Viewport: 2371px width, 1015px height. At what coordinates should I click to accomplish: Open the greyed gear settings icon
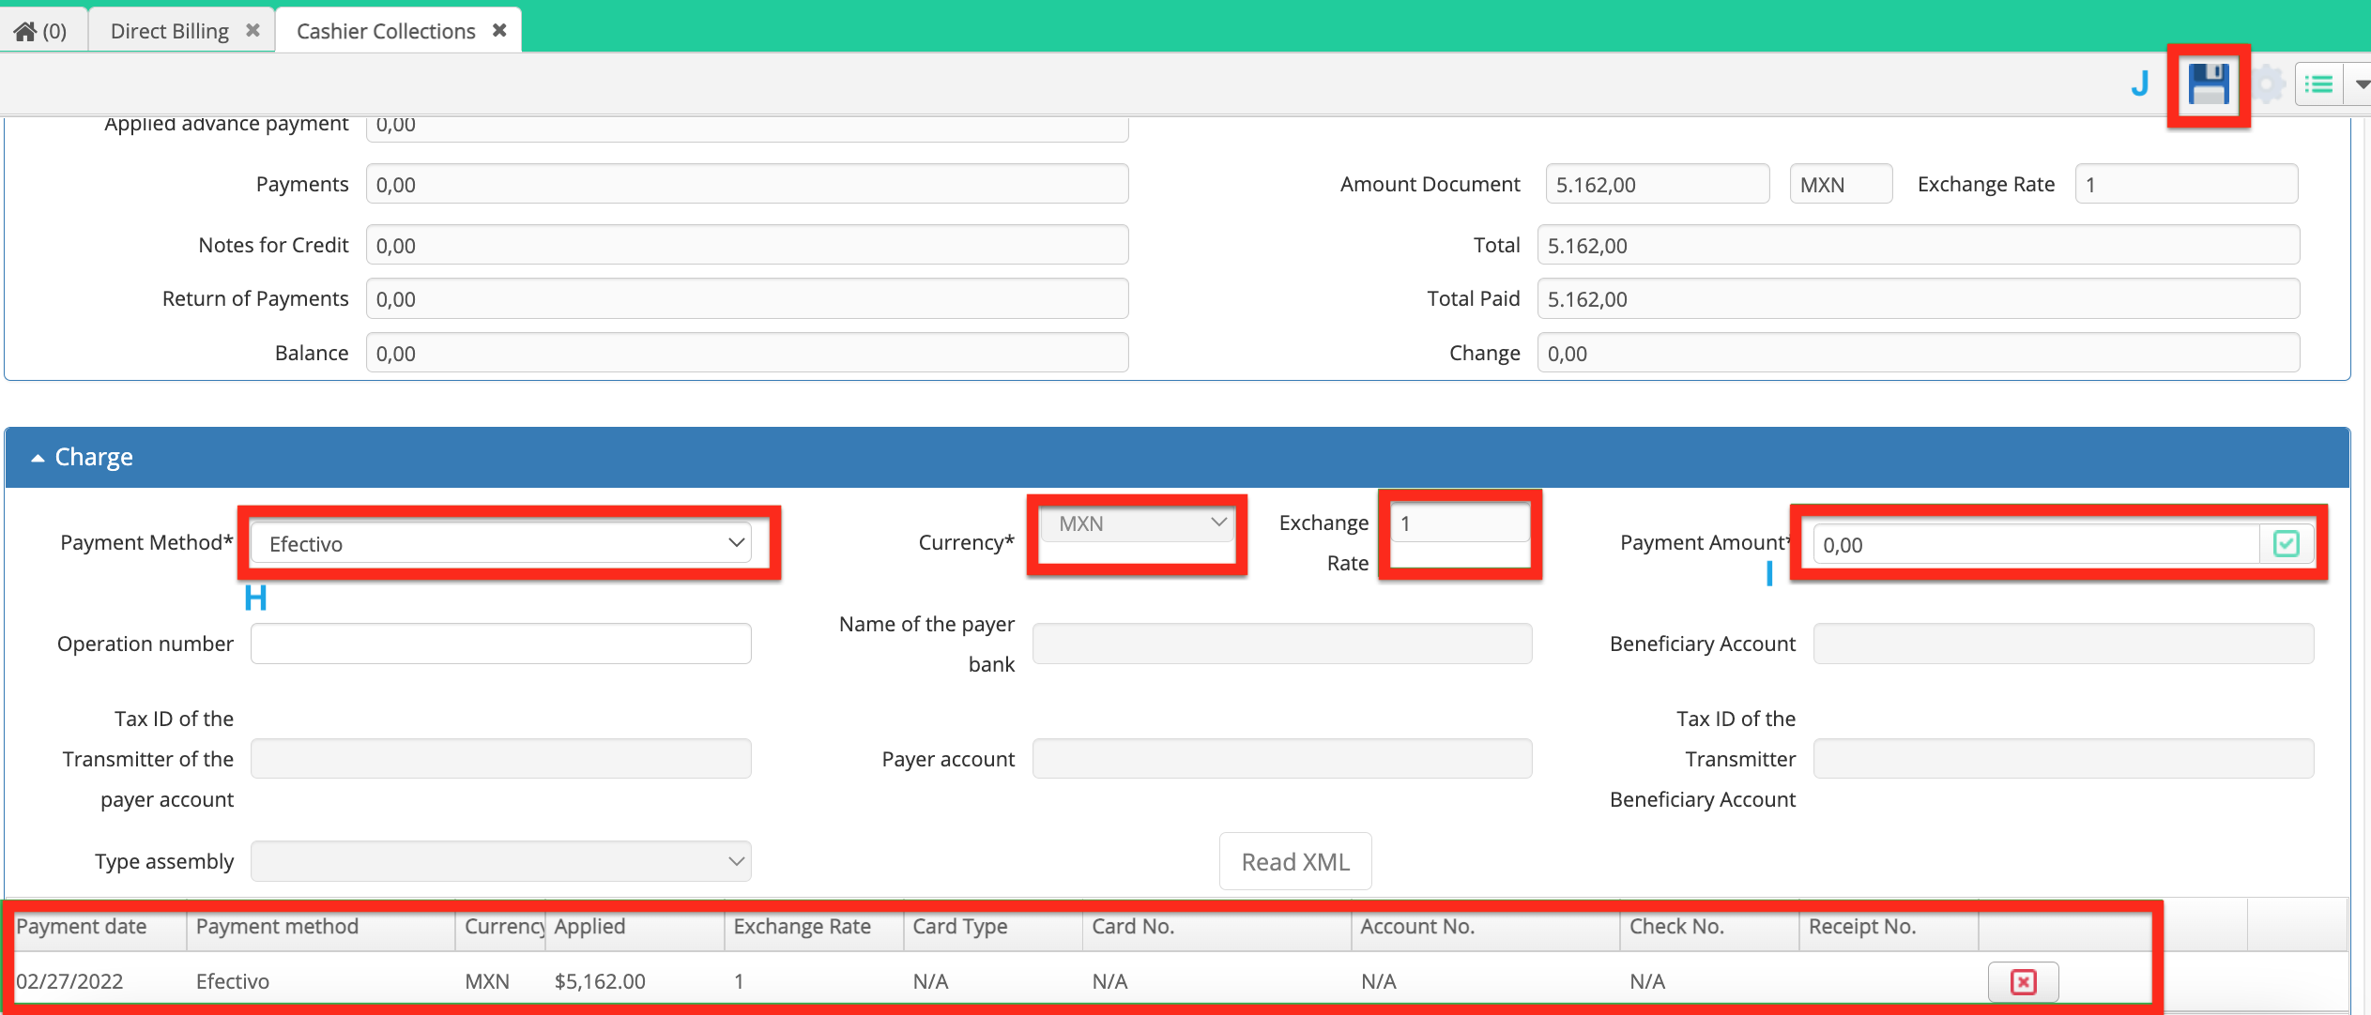click(x=2269, y=84)
